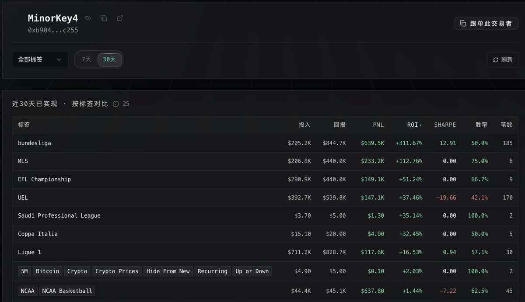
Task: Click the UEL Sharpe value −19.66
Action: pyautogui.click(x=446, y=198)
